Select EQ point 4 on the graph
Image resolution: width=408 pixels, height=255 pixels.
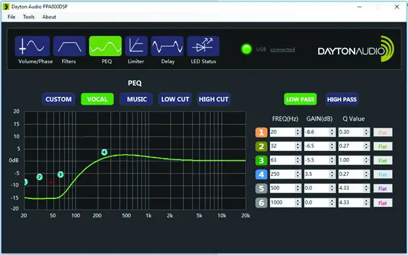point(104,152)
